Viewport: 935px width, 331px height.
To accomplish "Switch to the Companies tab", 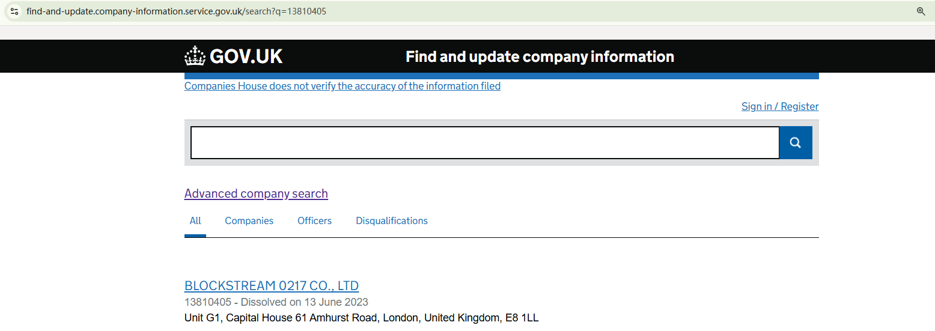I will pyautogui.click(x=249, y=221).
